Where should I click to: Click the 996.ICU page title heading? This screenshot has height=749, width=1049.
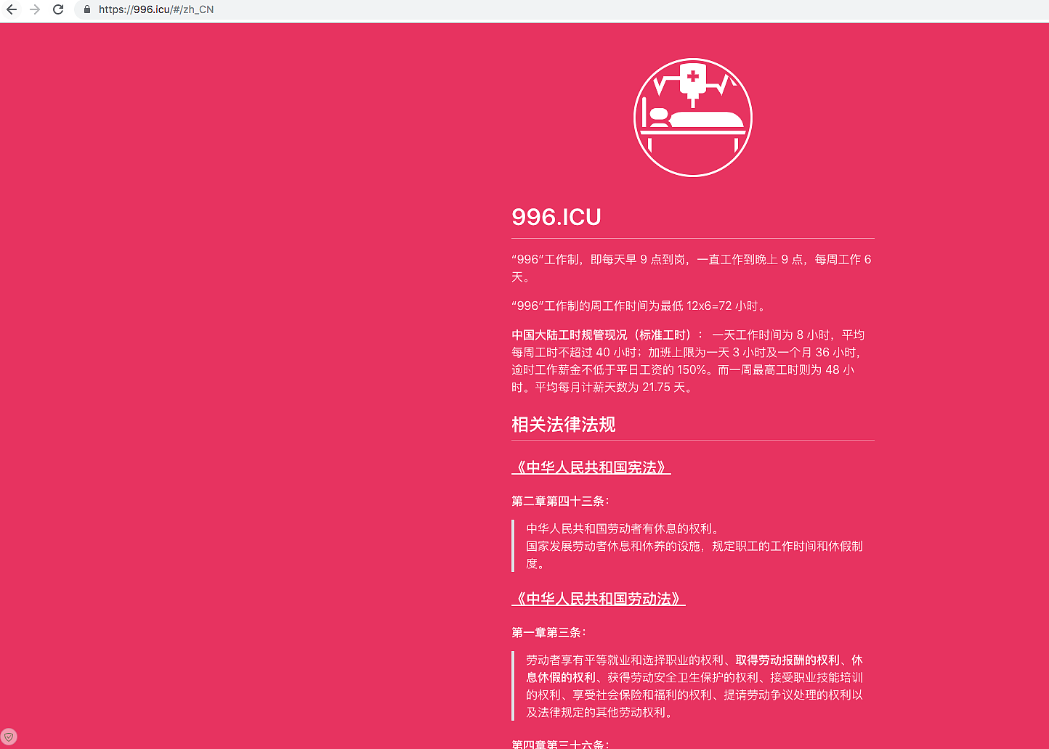(x=556, y=217)
